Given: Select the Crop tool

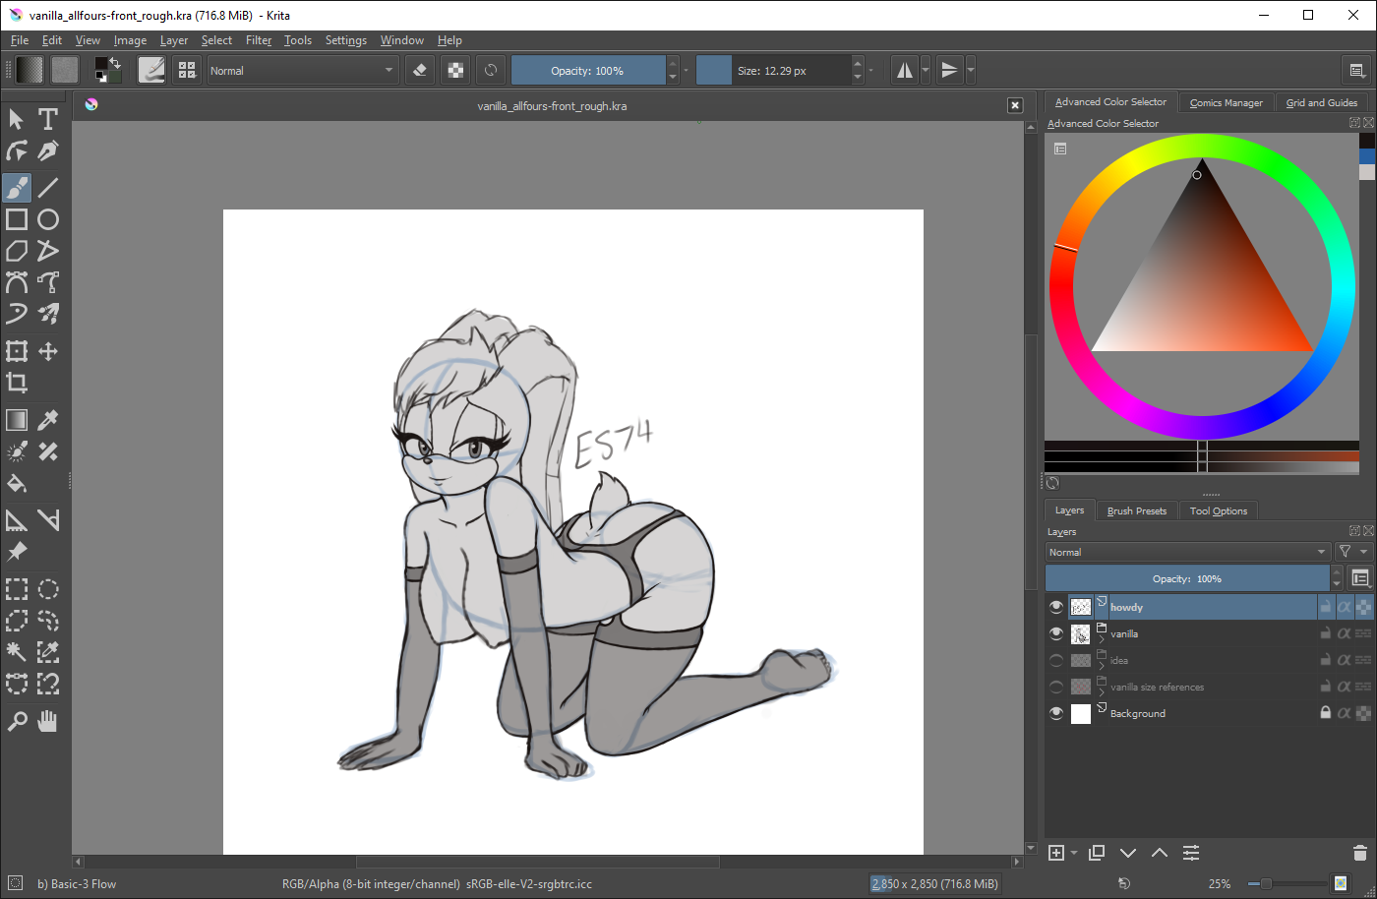Looking at the screenshot, I should 17,383.
